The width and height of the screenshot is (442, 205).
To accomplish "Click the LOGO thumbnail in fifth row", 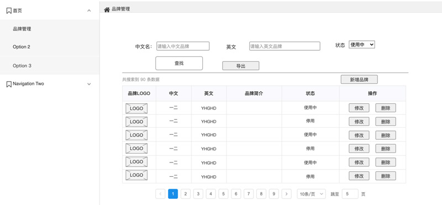I will (x=136, y=162).
